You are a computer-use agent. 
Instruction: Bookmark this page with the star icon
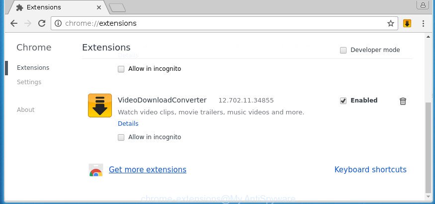tap(391, 23)
